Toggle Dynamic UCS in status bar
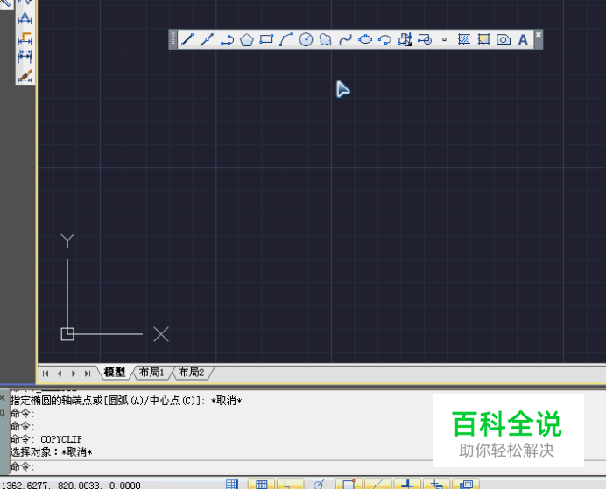Viewport: 606px width, 489px height. tap(407, 484)
